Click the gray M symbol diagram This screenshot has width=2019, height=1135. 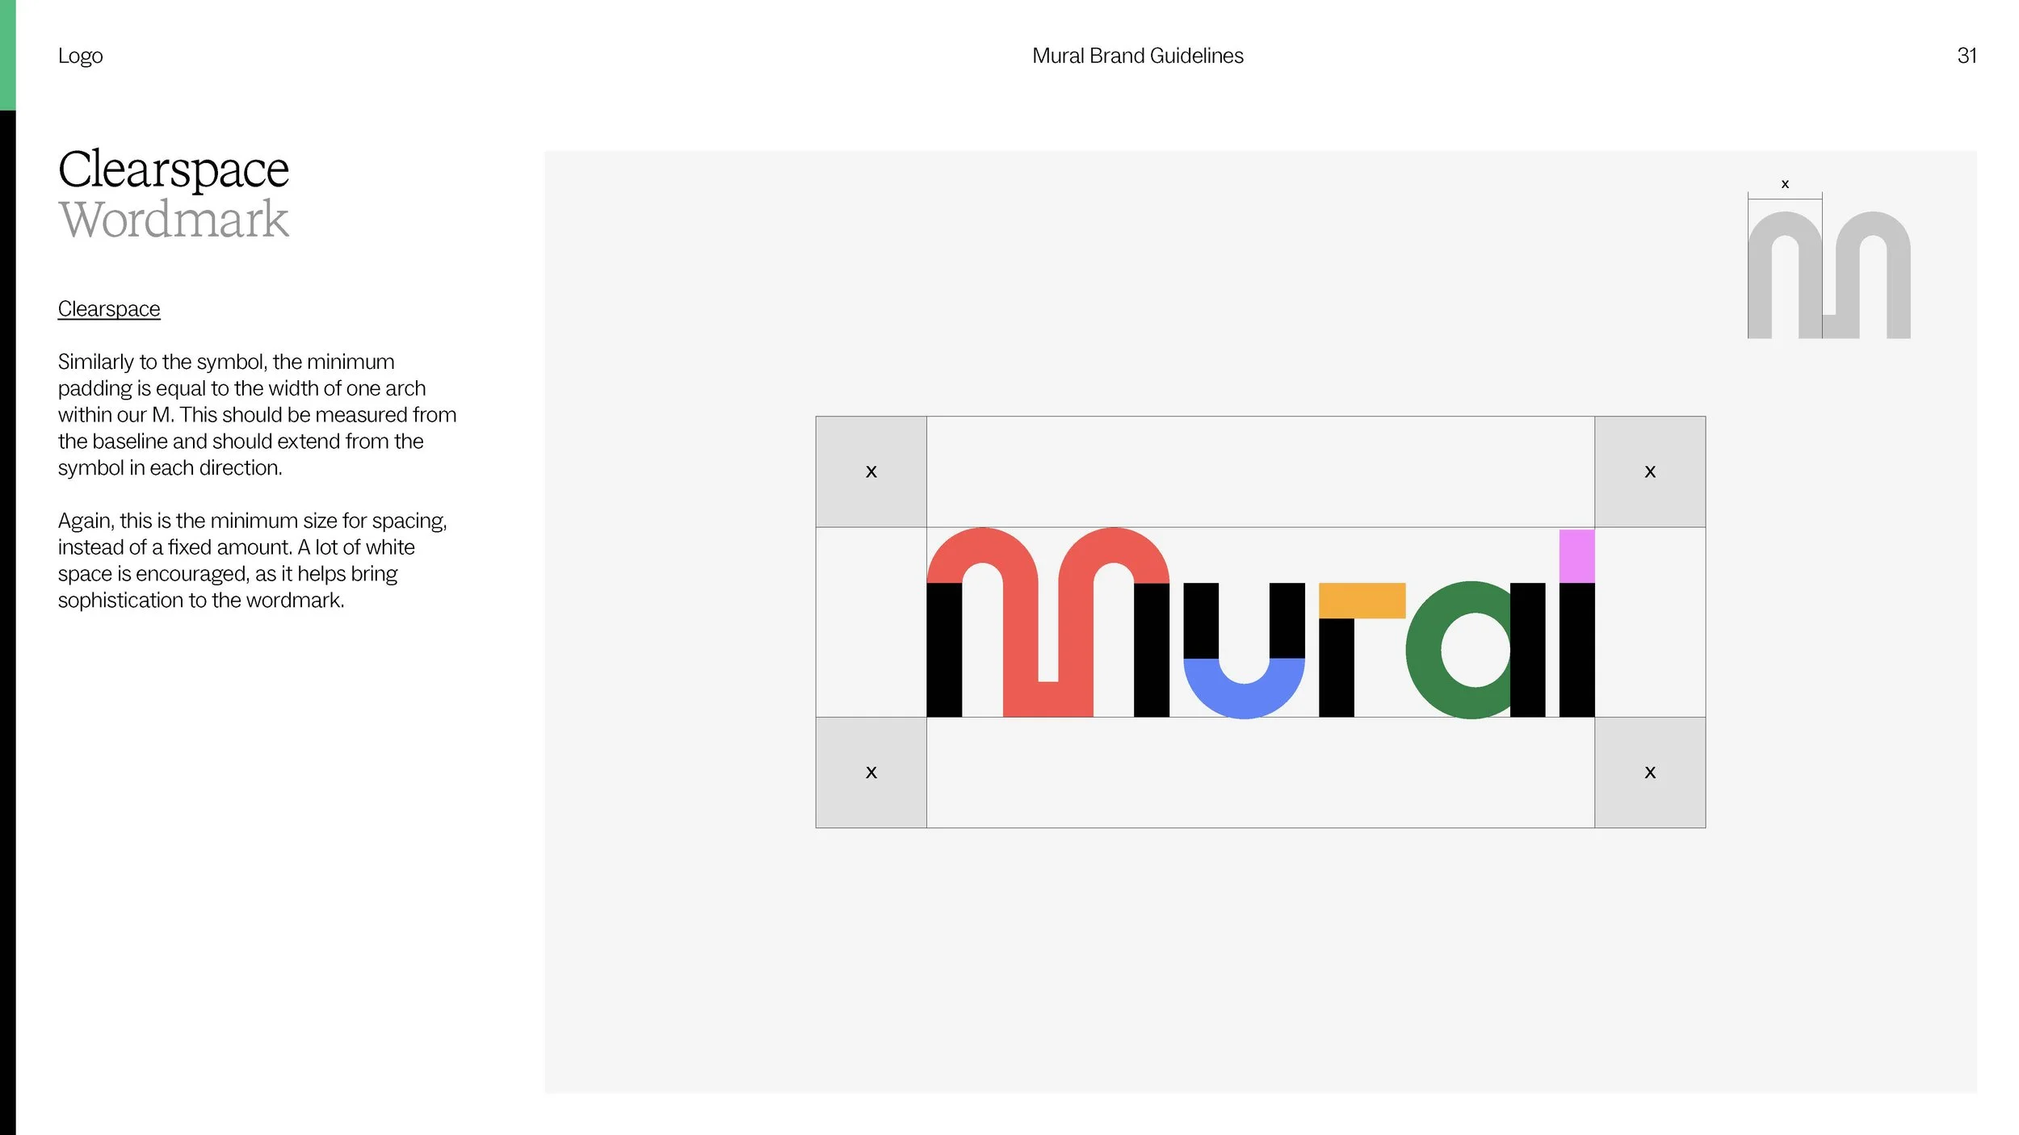1828,274
